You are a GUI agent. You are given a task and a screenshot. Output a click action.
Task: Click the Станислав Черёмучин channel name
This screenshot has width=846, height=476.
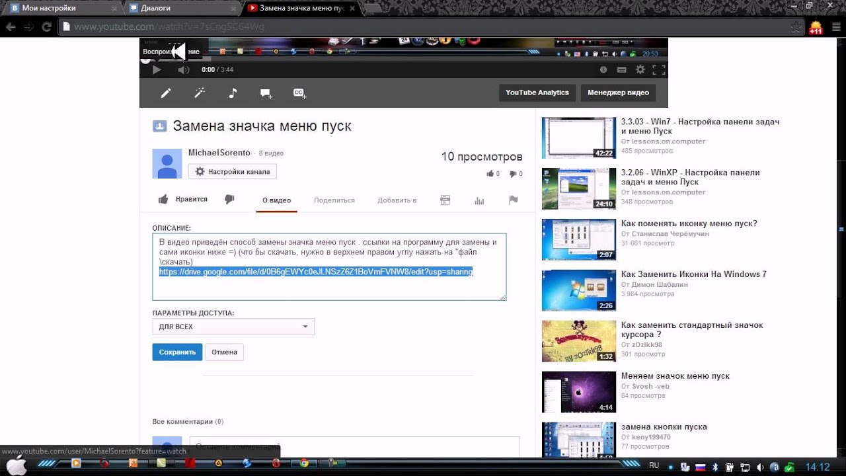[x=670, y=234]
